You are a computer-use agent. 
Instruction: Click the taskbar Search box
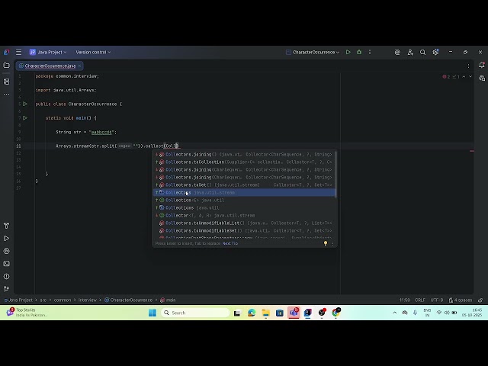point(195,313)
